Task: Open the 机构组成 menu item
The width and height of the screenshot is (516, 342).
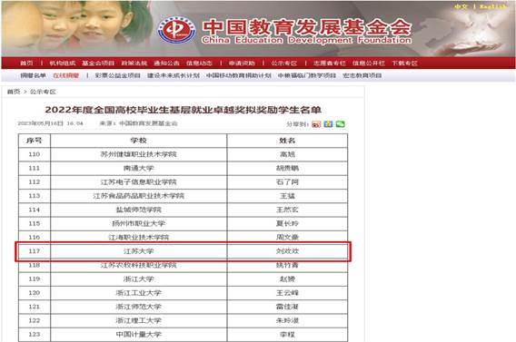Action: (x=62, y=64)
